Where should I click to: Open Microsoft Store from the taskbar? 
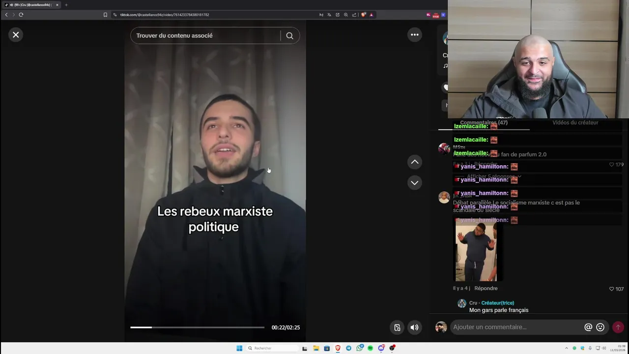click(327, 348)
